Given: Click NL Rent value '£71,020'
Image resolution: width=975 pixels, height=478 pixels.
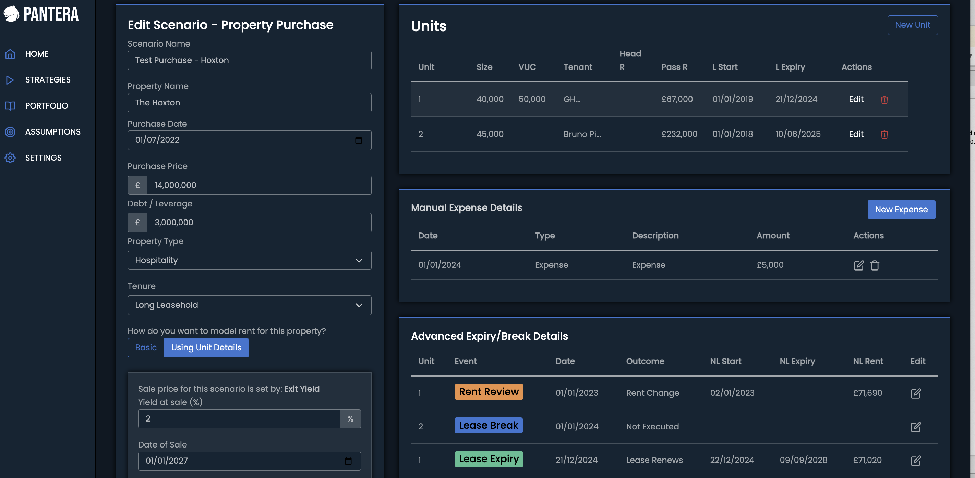Looking at the screenshot, I should tap(867, 460).
